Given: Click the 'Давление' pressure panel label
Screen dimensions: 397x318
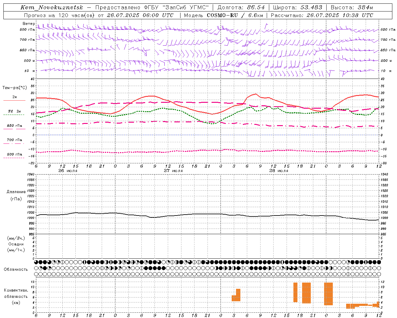Looking at the screenshot, I should 16,192.
